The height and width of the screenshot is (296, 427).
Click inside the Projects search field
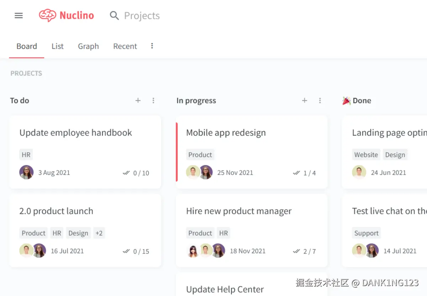tap(142, 15)
